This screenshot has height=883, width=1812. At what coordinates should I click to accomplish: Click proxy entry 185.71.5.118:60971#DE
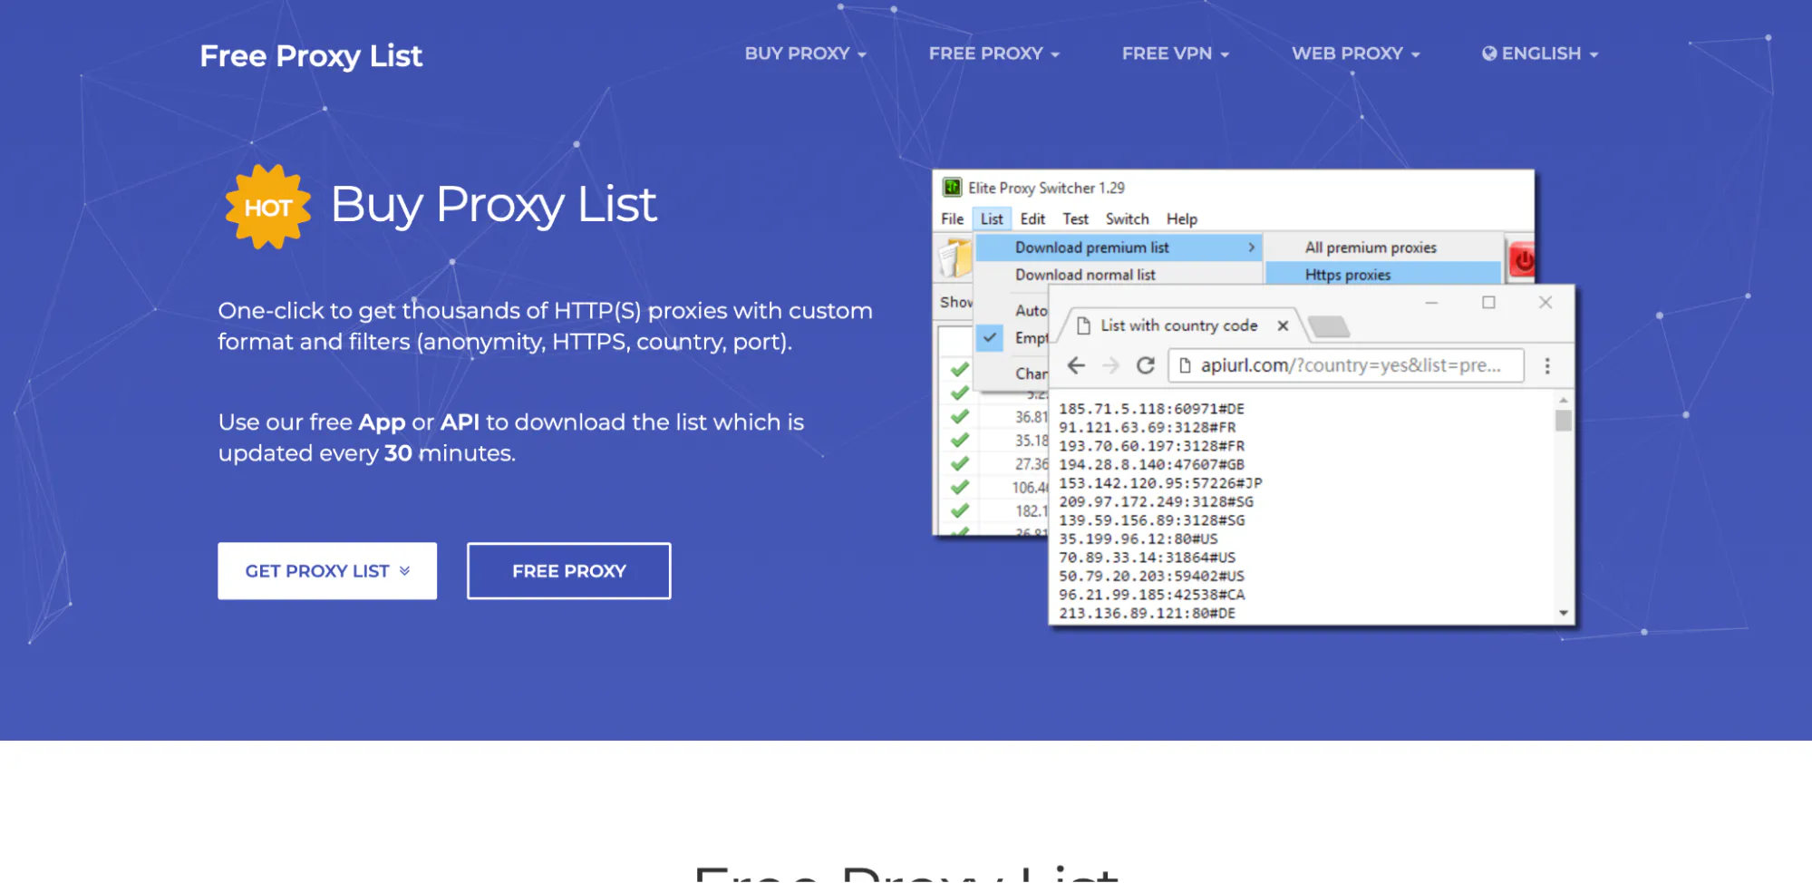click(1151, 409)
